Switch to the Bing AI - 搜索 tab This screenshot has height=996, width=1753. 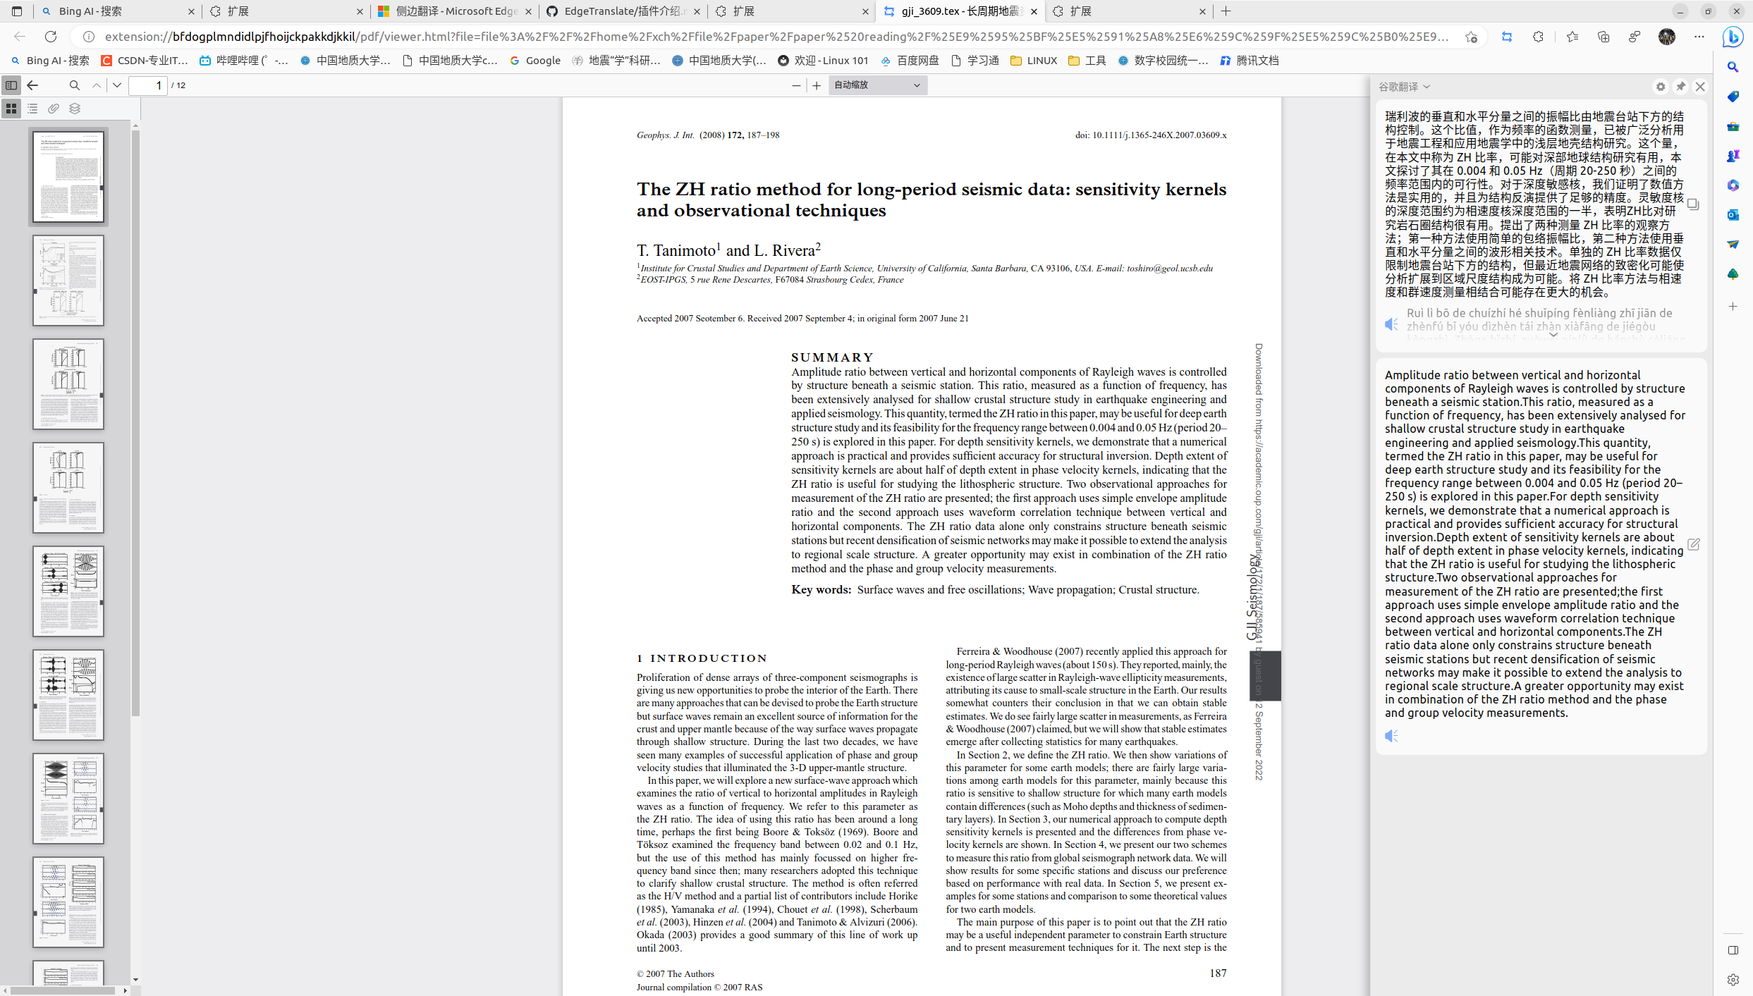pos(116,11)
